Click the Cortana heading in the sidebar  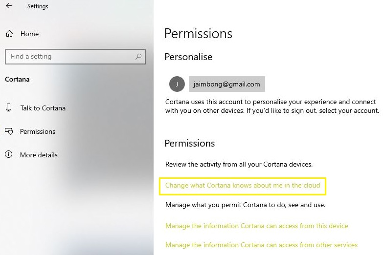tap(17, 79)
